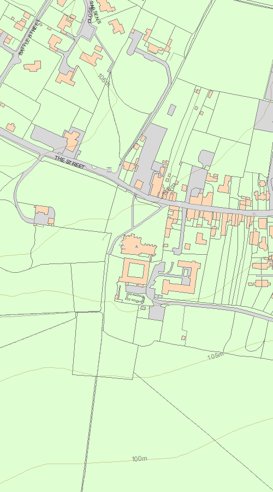Click the orange building north of "THE STREET" label

click(73, 140)
